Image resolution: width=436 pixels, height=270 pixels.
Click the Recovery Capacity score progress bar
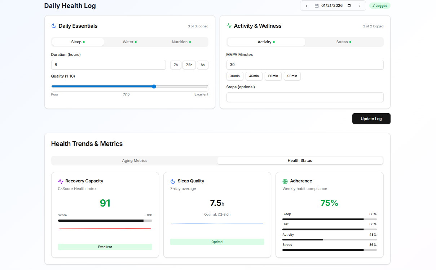point(105,221)
